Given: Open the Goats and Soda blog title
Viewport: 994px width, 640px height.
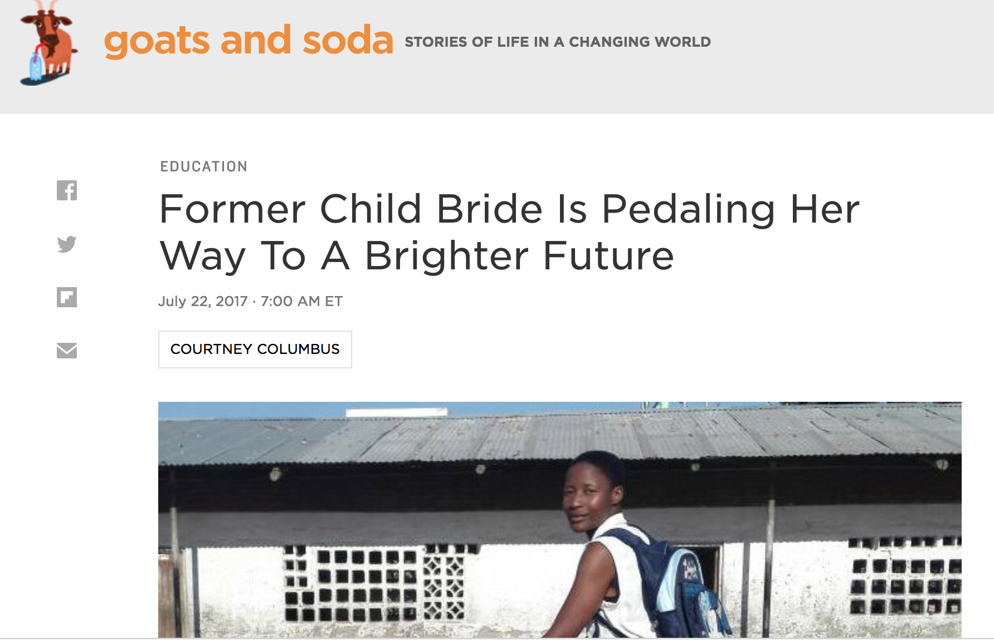Looking at the screenshot, I should pyautogui.click(x=248, y=41).
